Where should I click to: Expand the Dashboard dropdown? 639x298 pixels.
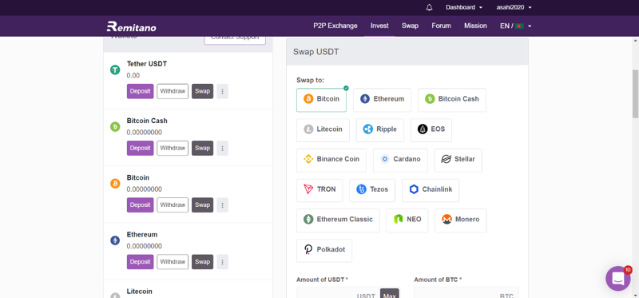pos(464,7)
